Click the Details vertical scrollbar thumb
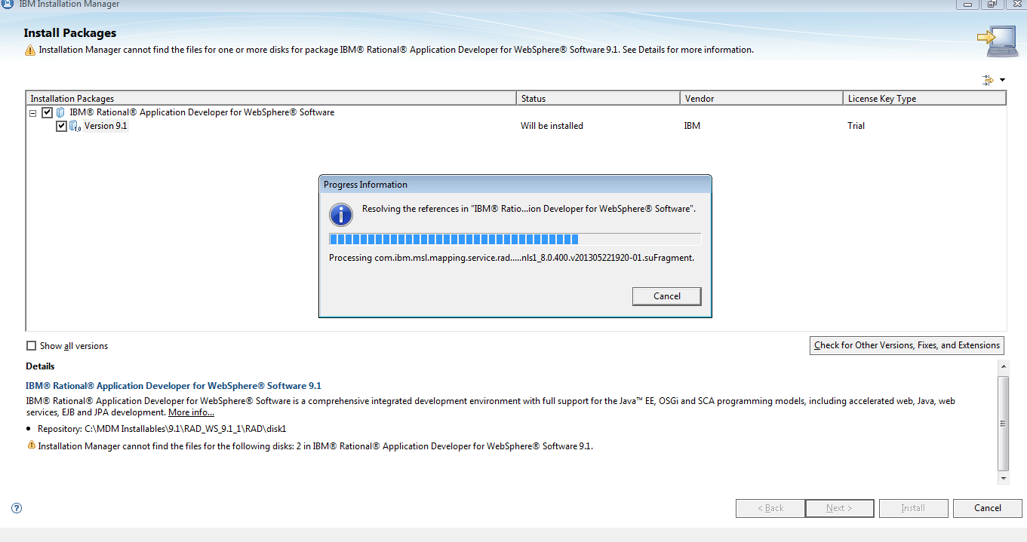This screenshot has height=542, width=1027. tap(1003, 423)
